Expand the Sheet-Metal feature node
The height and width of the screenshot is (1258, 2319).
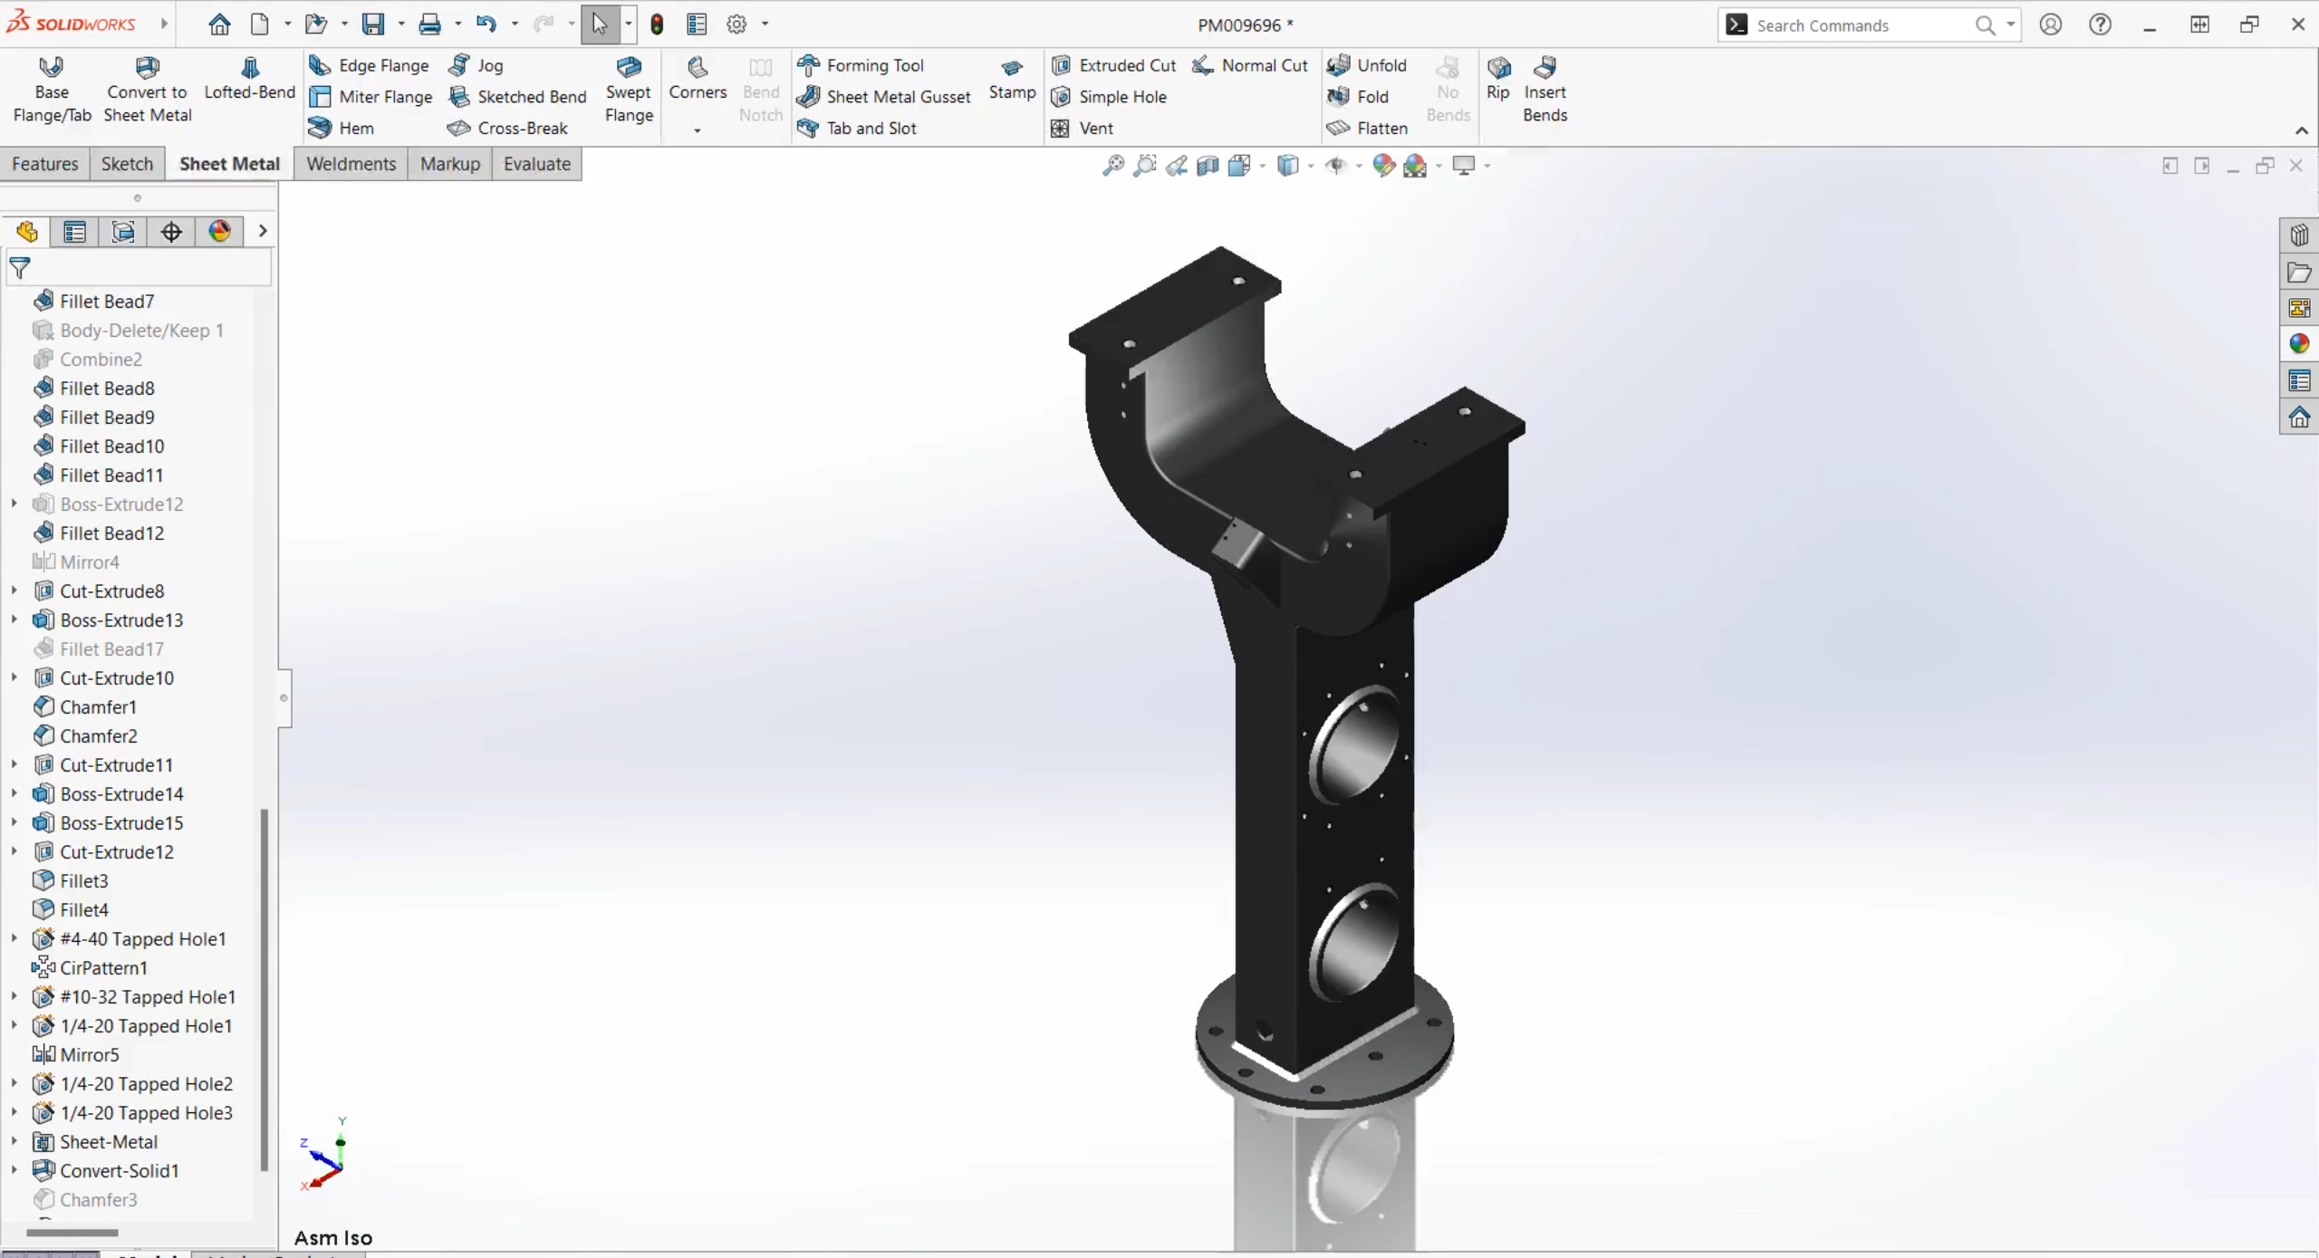14,1141
